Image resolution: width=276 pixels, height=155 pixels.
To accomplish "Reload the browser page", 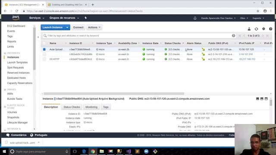I will tap(17, 11).
